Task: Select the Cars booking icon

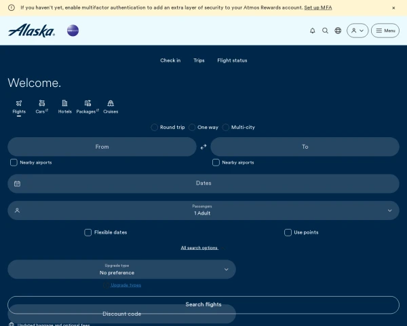Action: [x=42, y=107]
